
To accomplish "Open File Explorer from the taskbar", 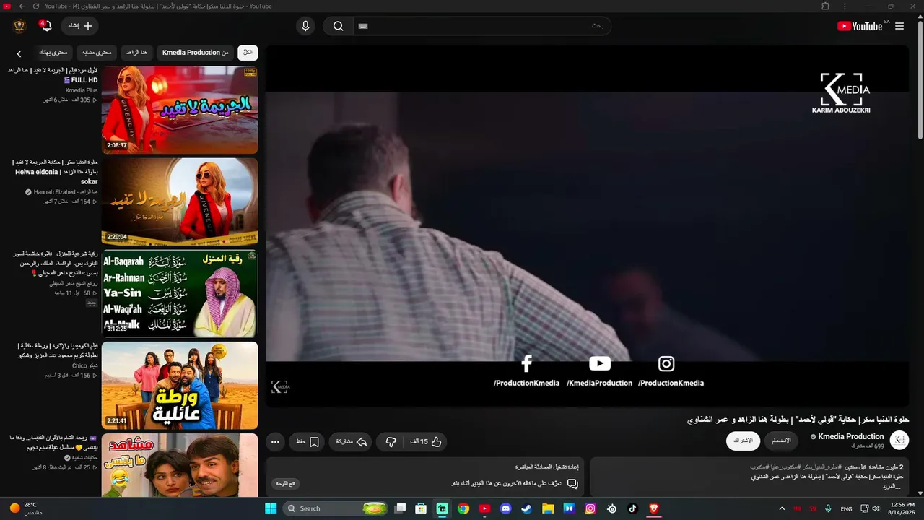I will 548,508.
